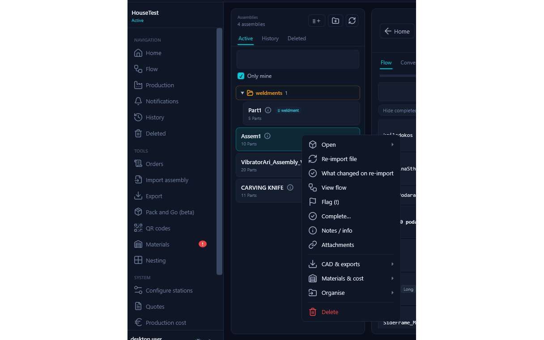This screenshot has height=340, width=544.
Task: Switch to the Active assemblies tab
Action: point(246,38)
